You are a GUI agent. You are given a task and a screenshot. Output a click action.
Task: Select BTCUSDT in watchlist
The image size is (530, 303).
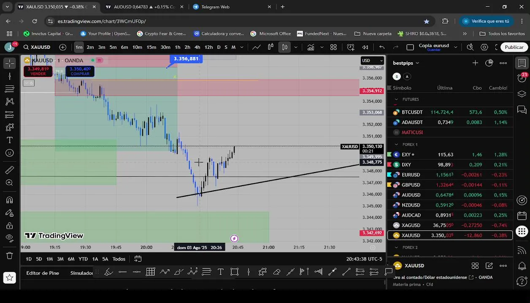450,112
